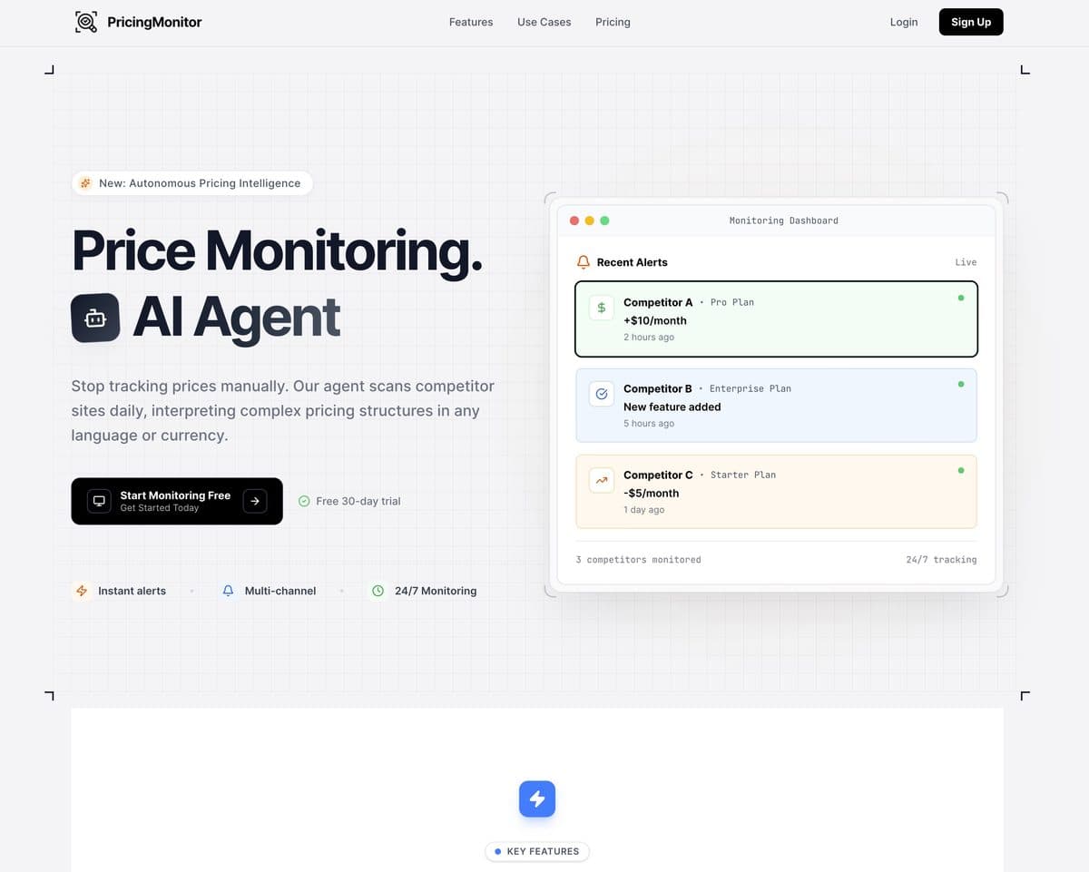Screen dimensions: 1089x872
Task: Click the clock 24/7 Monitoring icon
Action: (378, 591)
